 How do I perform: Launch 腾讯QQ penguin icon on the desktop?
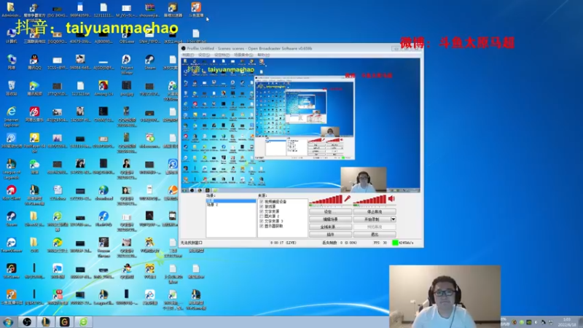click(34, 62)
